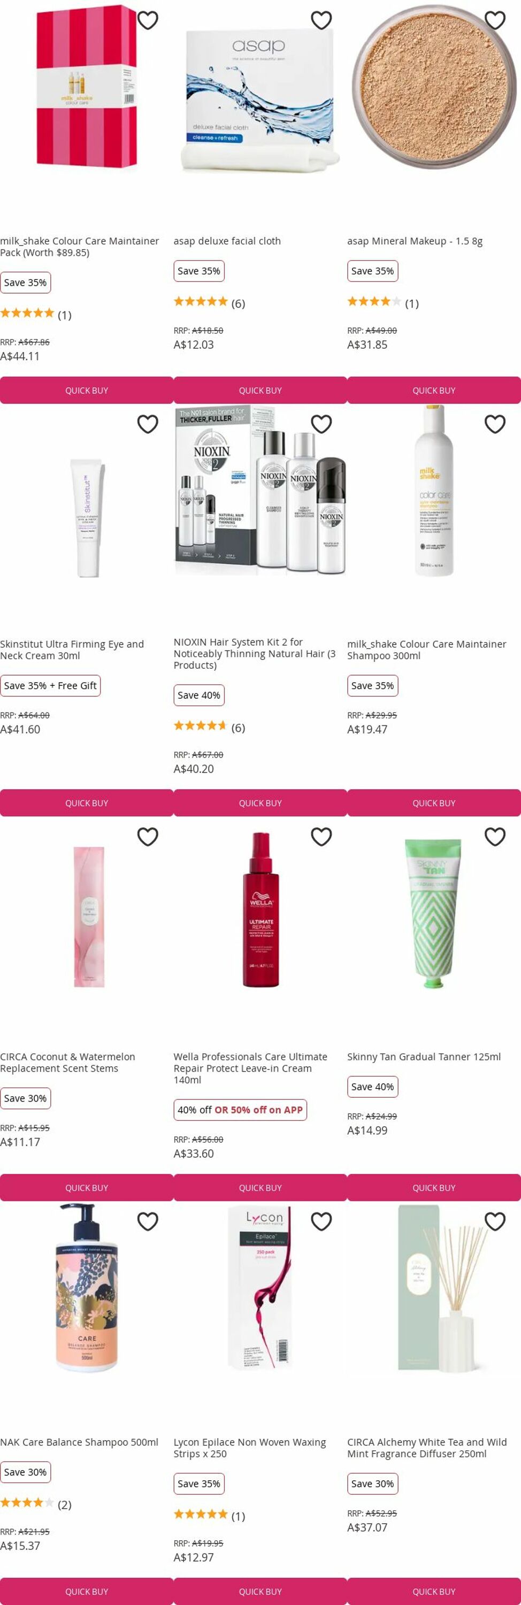Click star rating of asap Mineral Makeup

(x=374, y=302)
